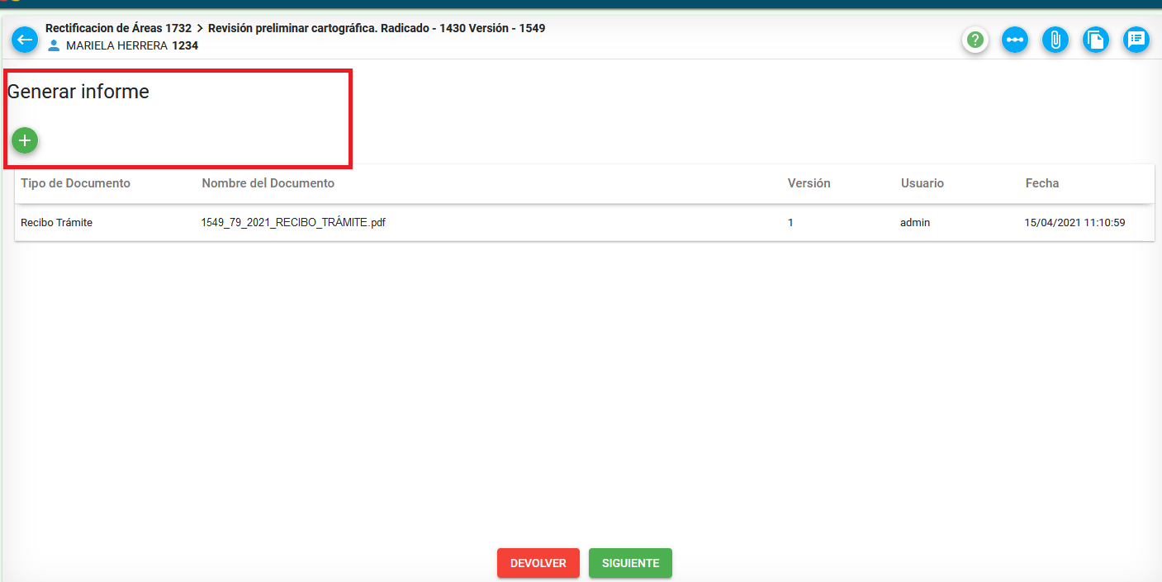Open the Rectificacion de Áreas 1732 breadcrumb

point(118,28)
